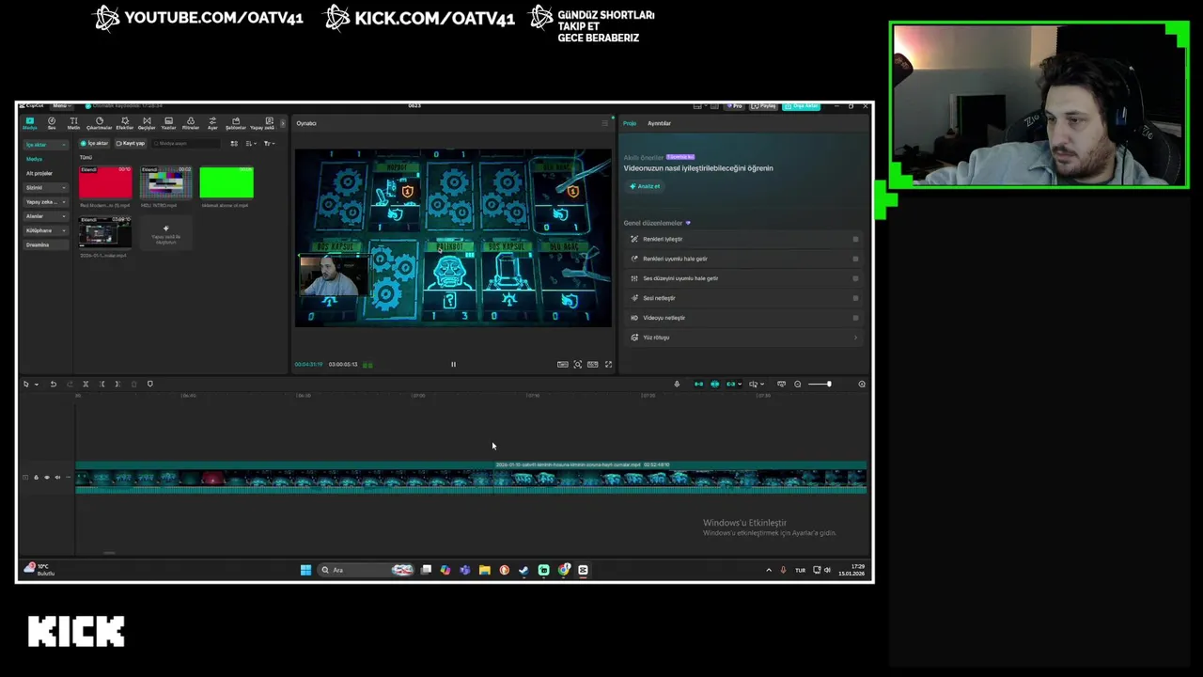This screenshot has width=1203, height=677.
Task: Expand İçe aktar sidebar dropdown
Action: (x=46, y=145)
